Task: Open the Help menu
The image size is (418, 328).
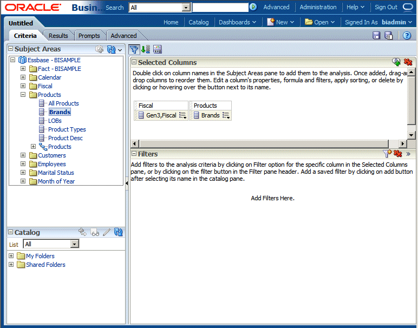Action: pos(355,7)
